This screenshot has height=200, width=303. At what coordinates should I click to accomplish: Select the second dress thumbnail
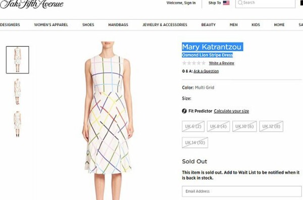[17, 92]
